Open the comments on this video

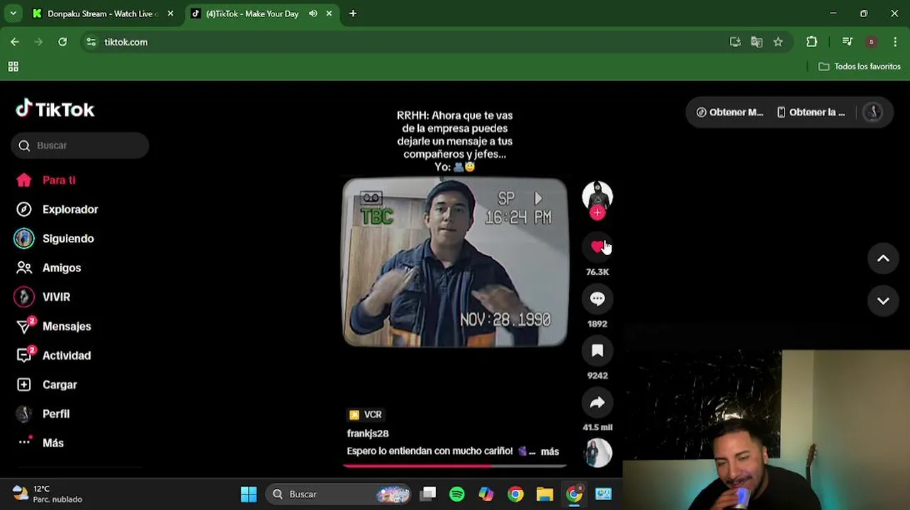[597, 299]
